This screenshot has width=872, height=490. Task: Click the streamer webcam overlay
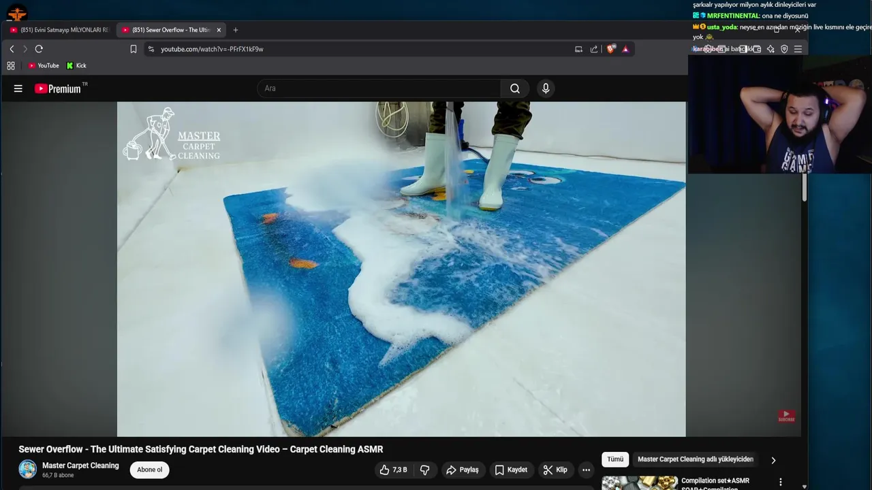point(779,114)
